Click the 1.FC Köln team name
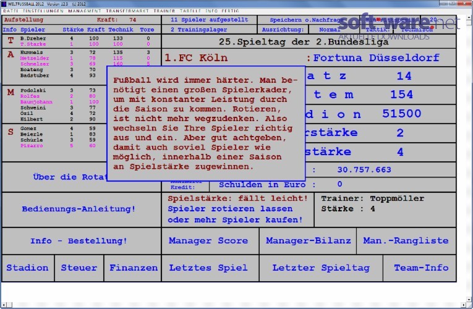This screenshot has width=473, height=309. [196, 57]
